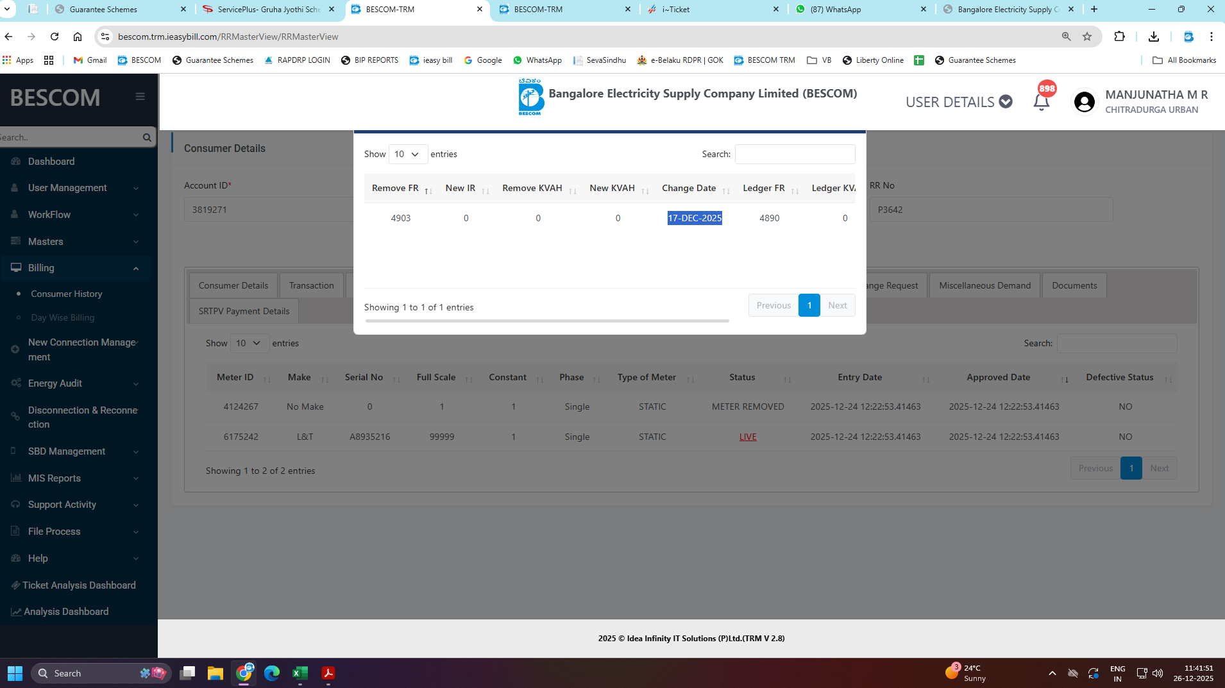
Task: Click the sidebar search magnifier icon
Action: pos(147,137)
